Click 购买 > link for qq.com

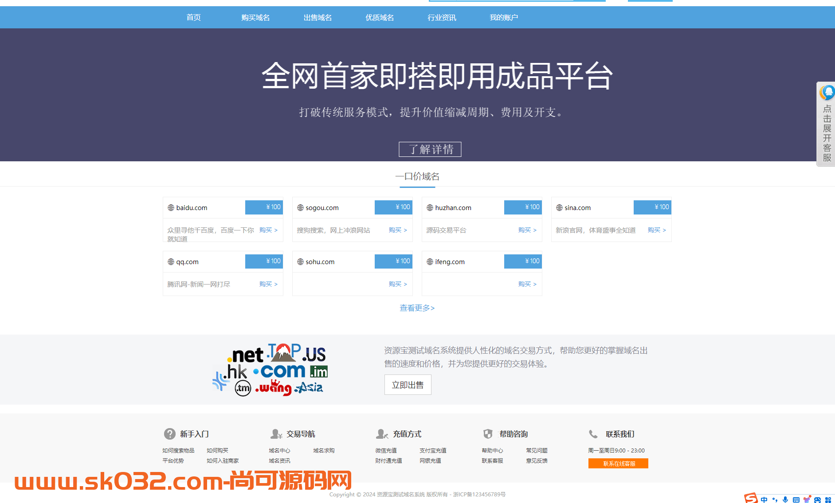coord(268,284)
